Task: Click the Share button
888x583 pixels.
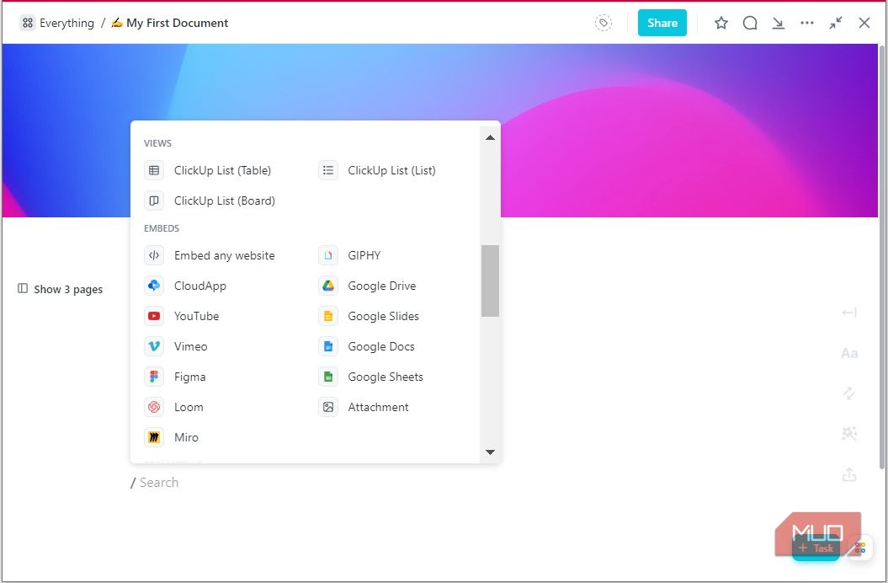Action: (x=662, y=23)
